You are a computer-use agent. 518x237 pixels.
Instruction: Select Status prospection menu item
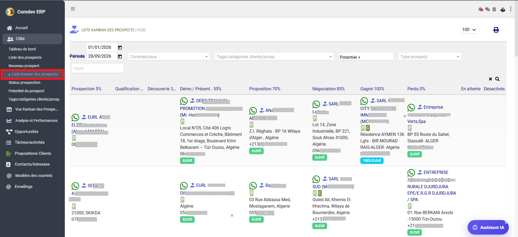click(x=25, y=83)
